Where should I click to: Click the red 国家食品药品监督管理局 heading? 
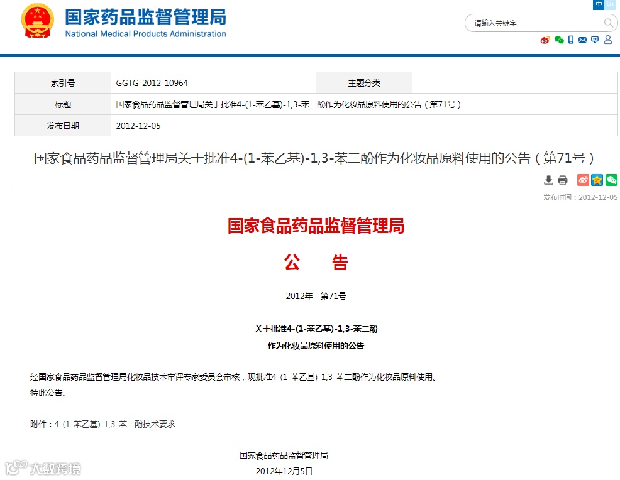(x=316, y=226)
